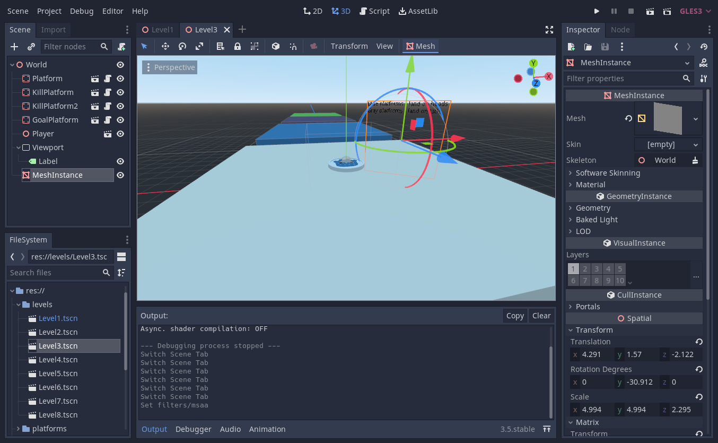Open the Import tab
This screenshot has height=443, width=718.
(53, 30)
